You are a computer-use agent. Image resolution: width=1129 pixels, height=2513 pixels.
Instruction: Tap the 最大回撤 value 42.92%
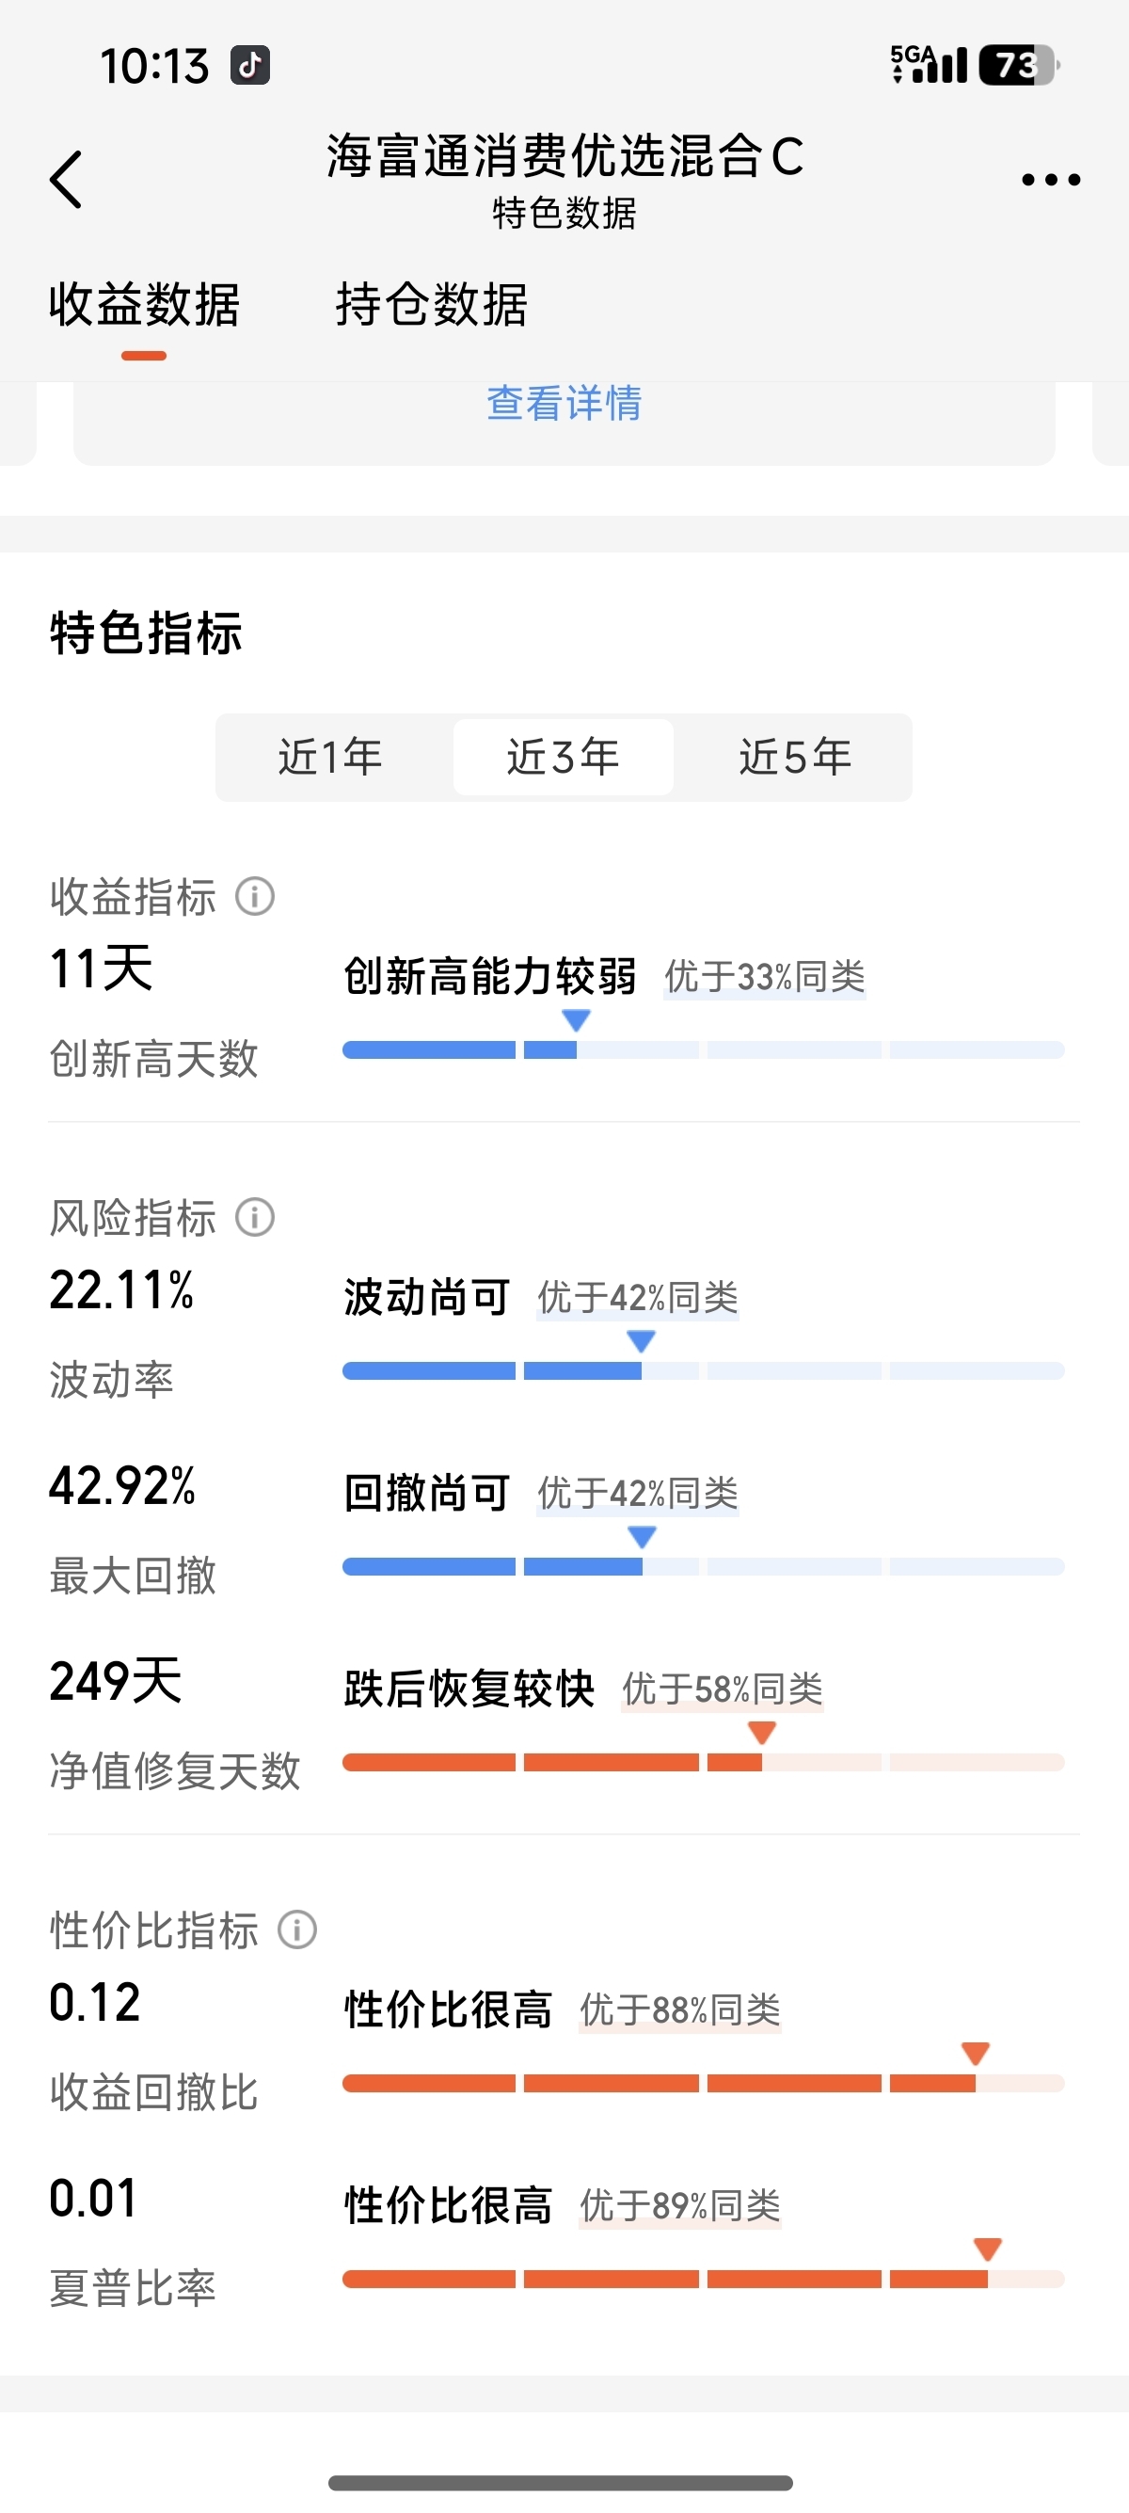click(123, 1486)
